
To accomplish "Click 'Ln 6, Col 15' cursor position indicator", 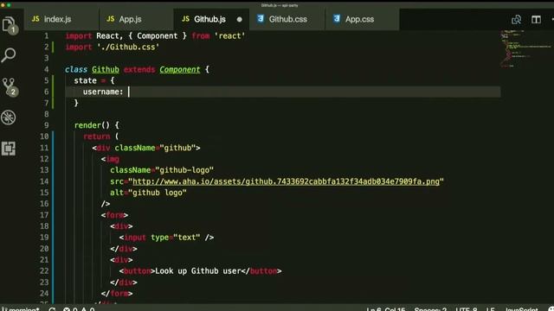I will point(385,309).
